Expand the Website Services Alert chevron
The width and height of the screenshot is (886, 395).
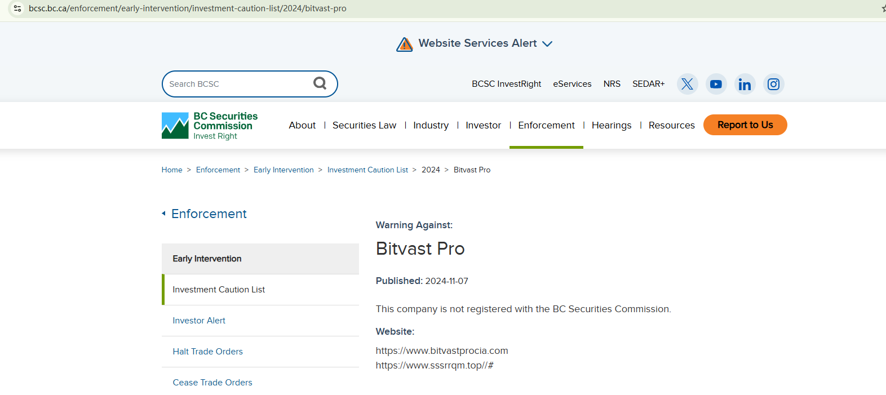pos(547,44)
